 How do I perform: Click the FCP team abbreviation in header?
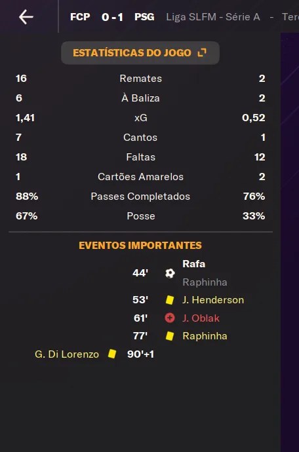[80, 17]
